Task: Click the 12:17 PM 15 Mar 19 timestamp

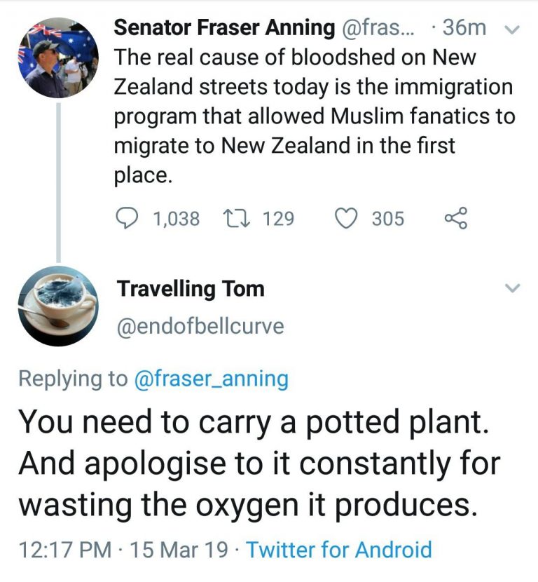Action: pyautogui.click(x=123, y=549)
